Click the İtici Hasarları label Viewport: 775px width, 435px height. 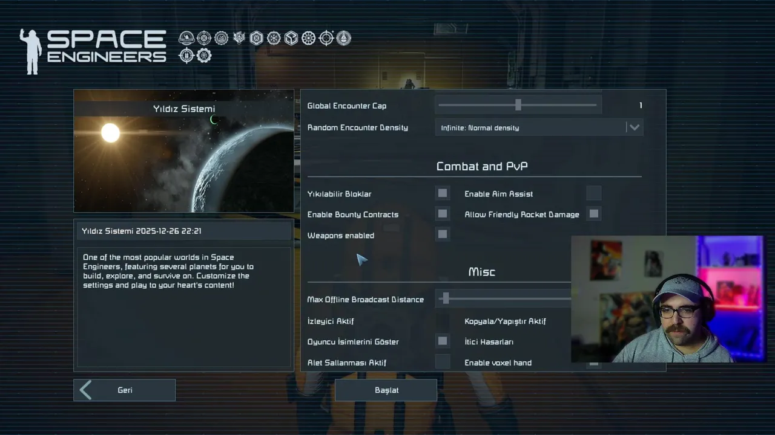coord(489,342)
